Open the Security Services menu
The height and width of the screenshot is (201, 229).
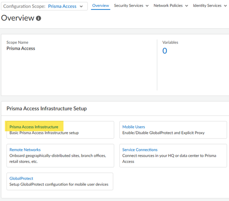pyautogui.click(x=129, y=6)
